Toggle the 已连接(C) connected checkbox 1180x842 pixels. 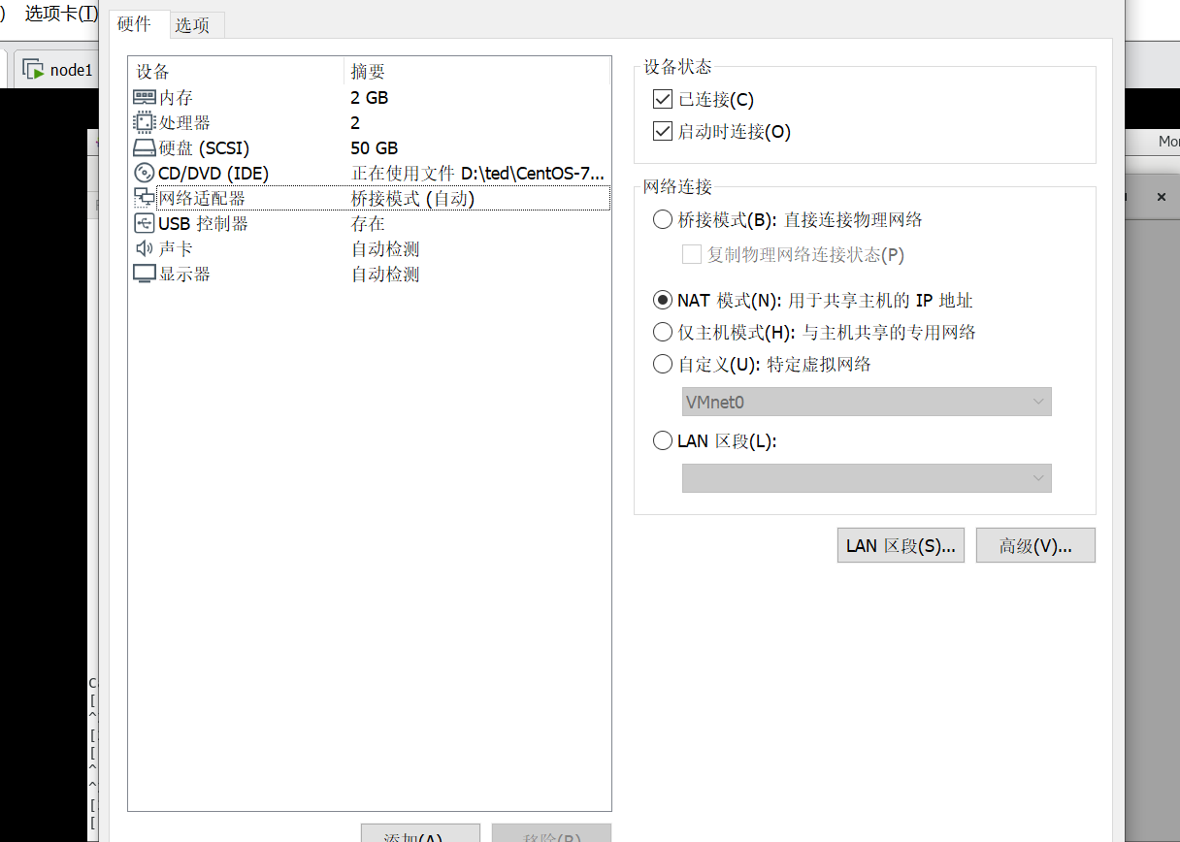click(x=663, y=99)
